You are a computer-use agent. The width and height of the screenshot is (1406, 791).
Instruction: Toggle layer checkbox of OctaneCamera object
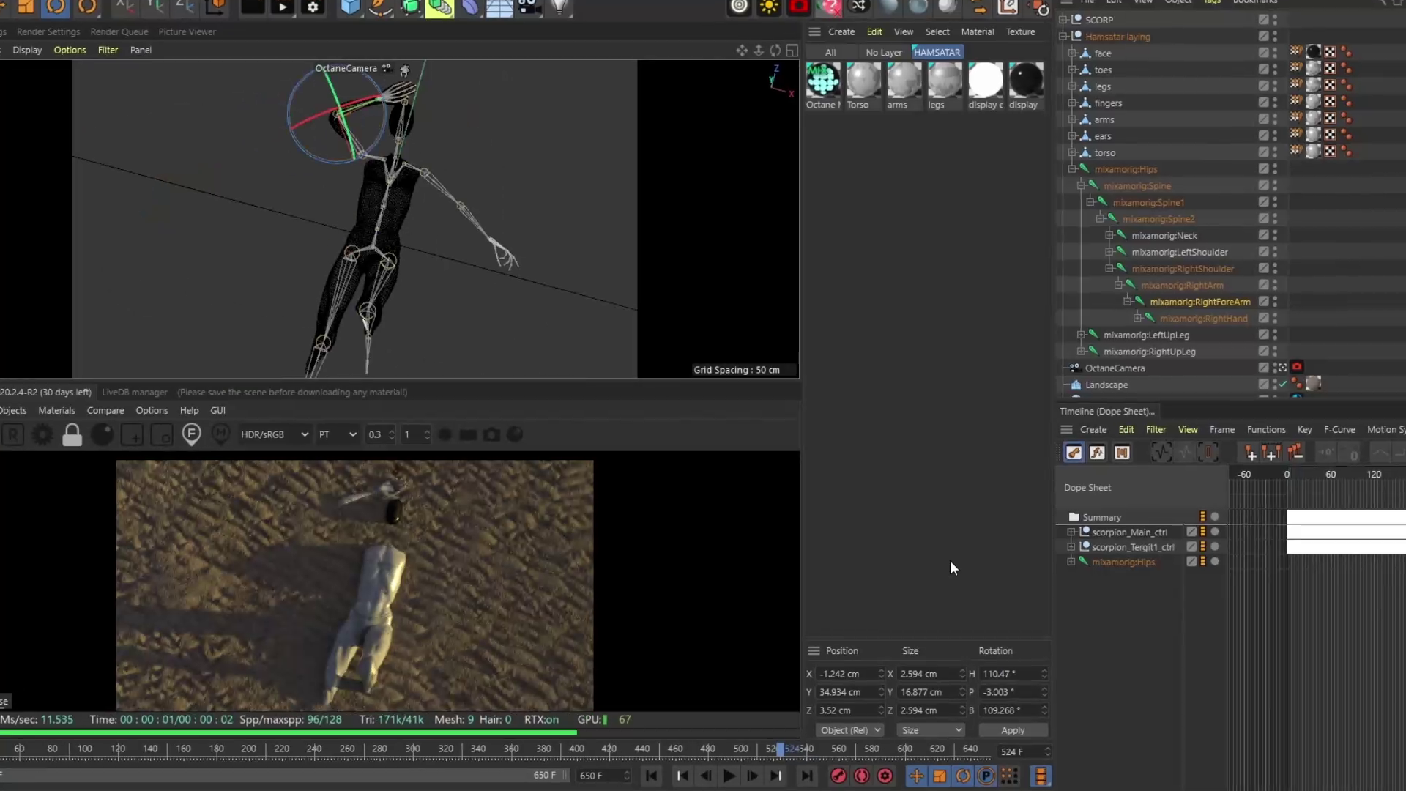pos(1263,368)
